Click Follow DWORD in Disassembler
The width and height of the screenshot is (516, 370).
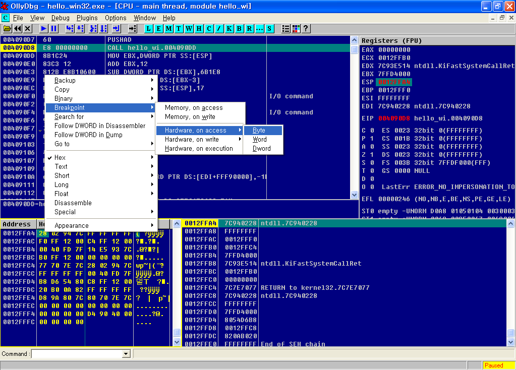pyautogui.click(x=100, y=126)
